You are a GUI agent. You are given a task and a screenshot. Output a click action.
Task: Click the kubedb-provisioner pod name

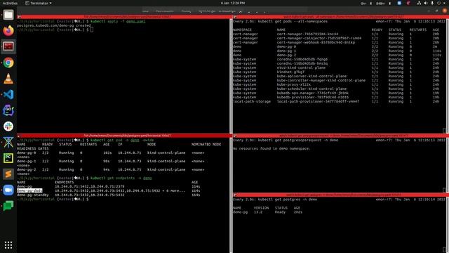point(313,97)
